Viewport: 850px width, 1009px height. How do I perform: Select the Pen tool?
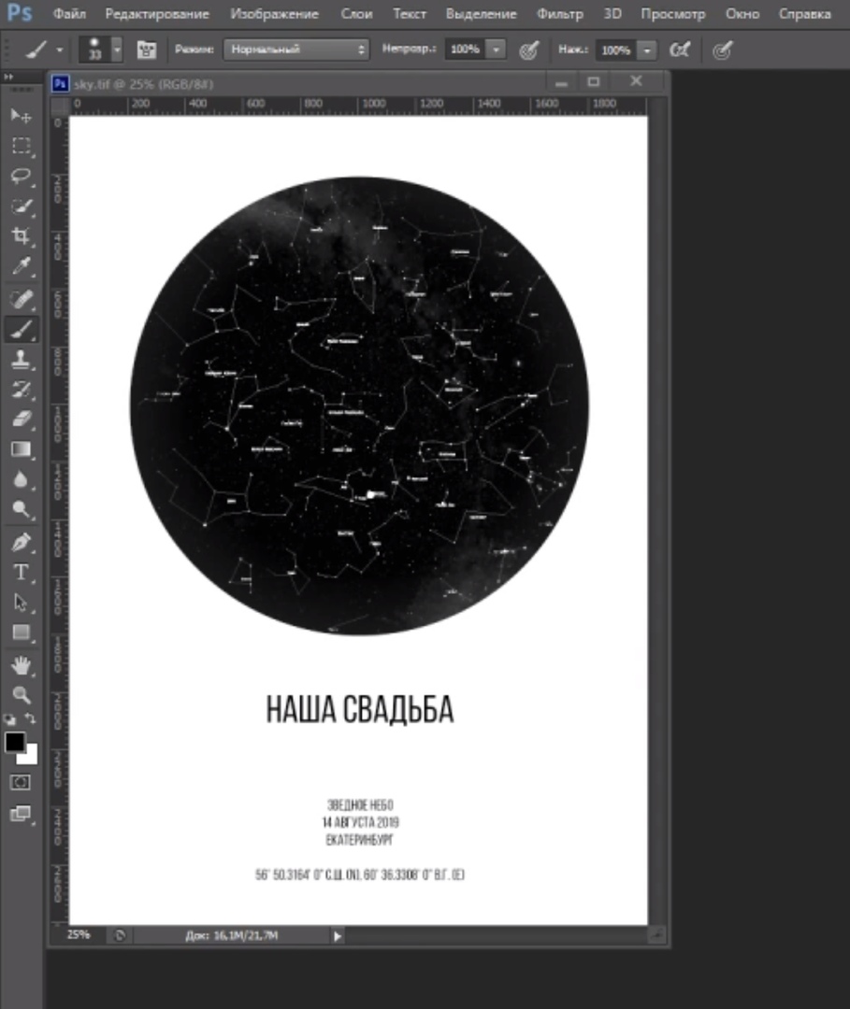tap(21, 542)
